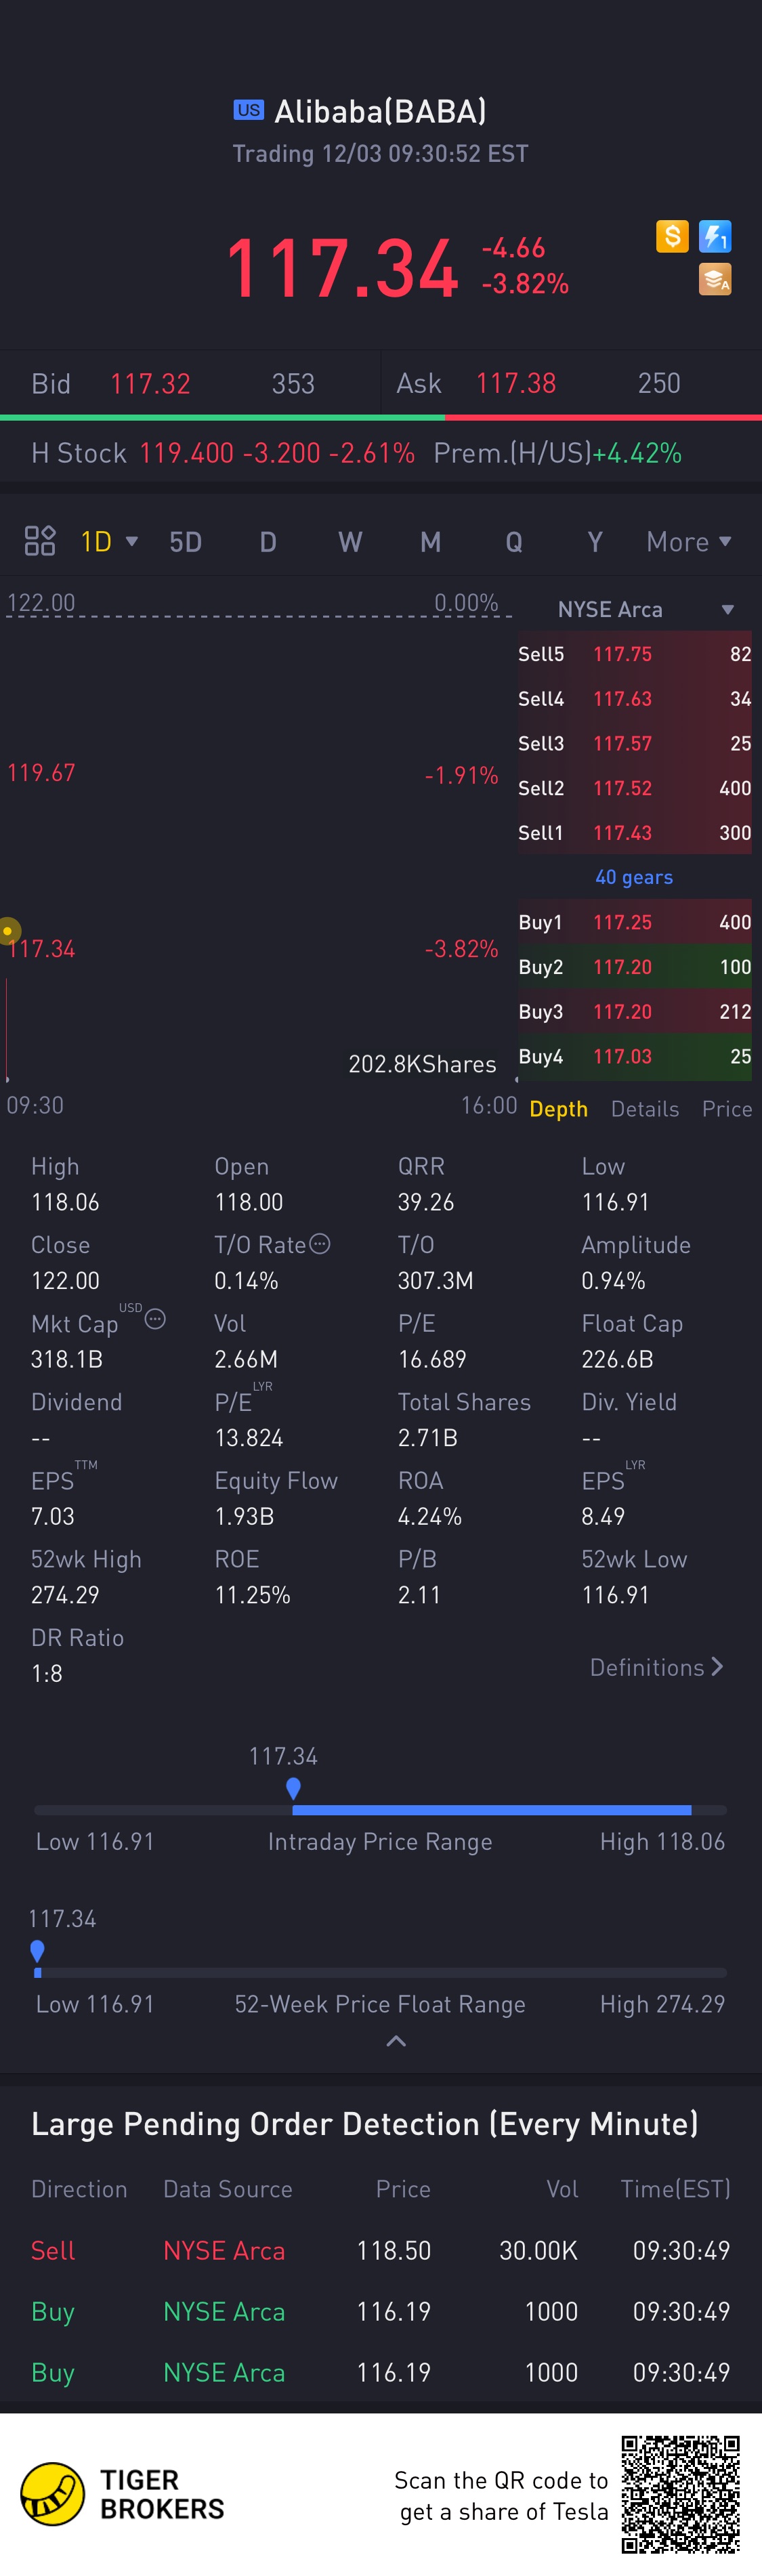Select the Details tab
Image resolution: width=762 pixels, height=2576 pixels.
point(645,1109)
